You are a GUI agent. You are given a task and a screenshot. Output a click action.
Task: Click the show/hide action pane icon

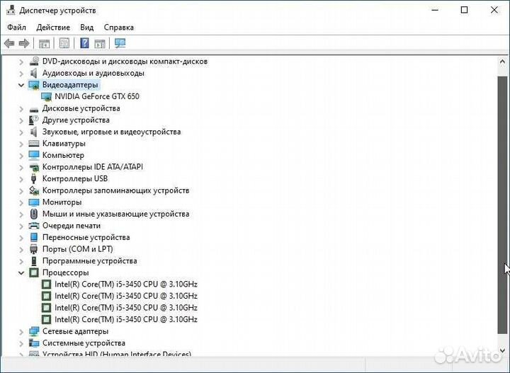pos(100,43)
